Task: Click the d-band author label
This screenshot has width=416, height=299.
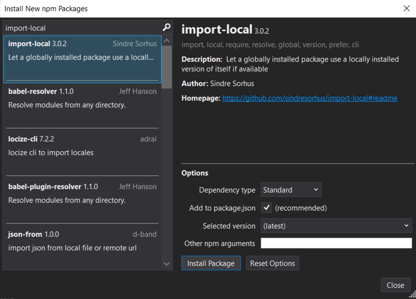Action: [x=145, y=234]
